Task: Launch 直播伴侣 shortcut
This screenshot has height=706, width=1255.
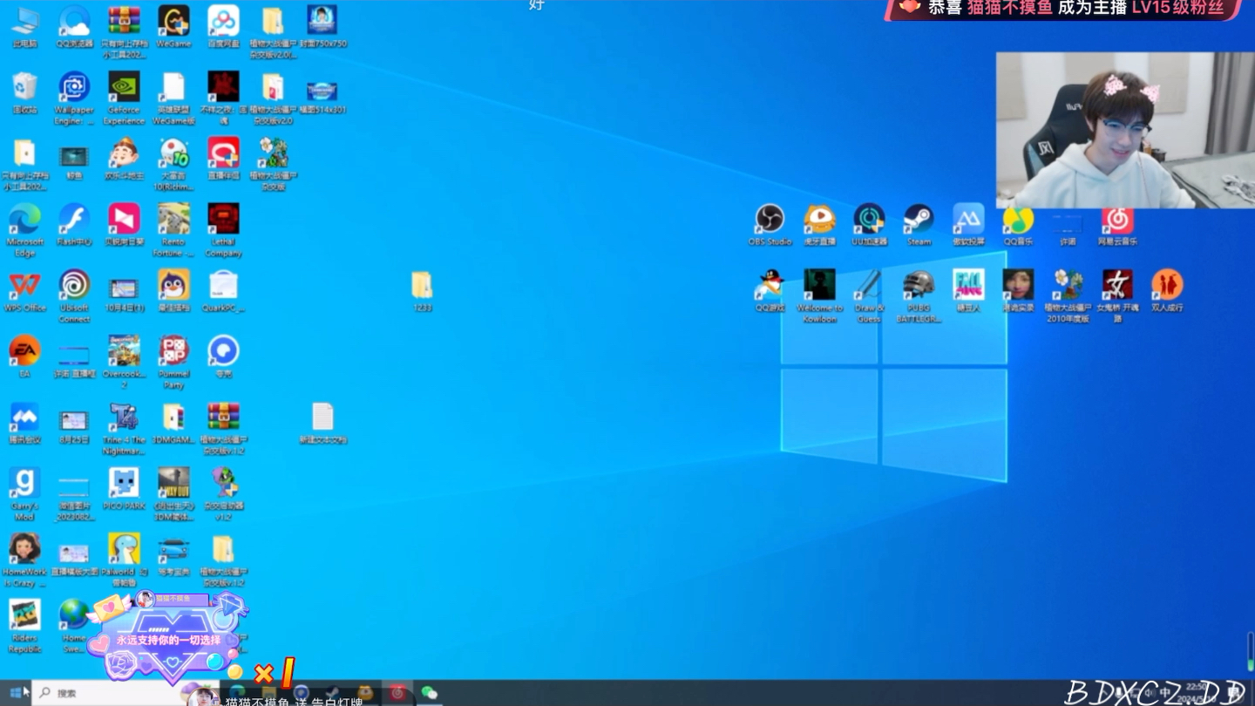Action: click(223, 160)
